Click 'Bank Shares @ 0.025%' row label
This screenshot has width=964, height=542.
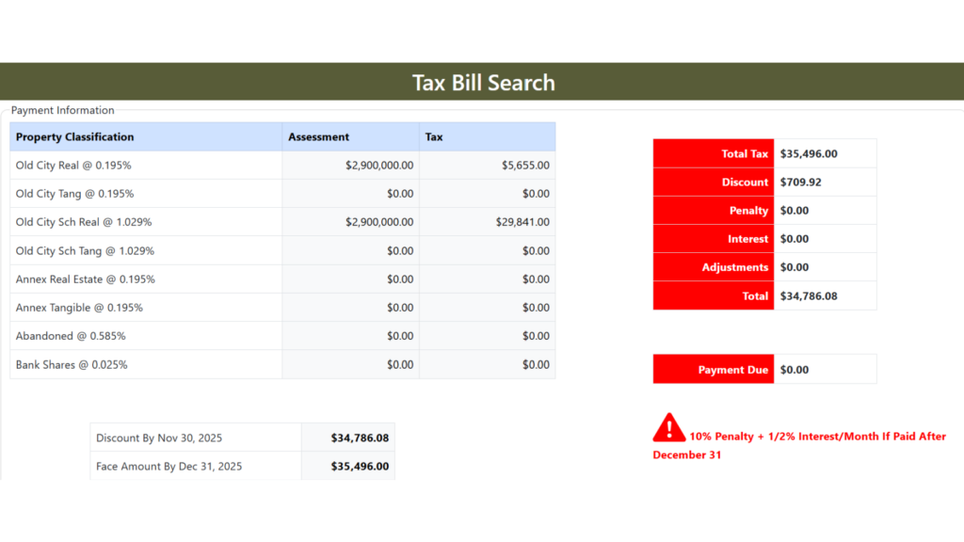click(72, 364)
